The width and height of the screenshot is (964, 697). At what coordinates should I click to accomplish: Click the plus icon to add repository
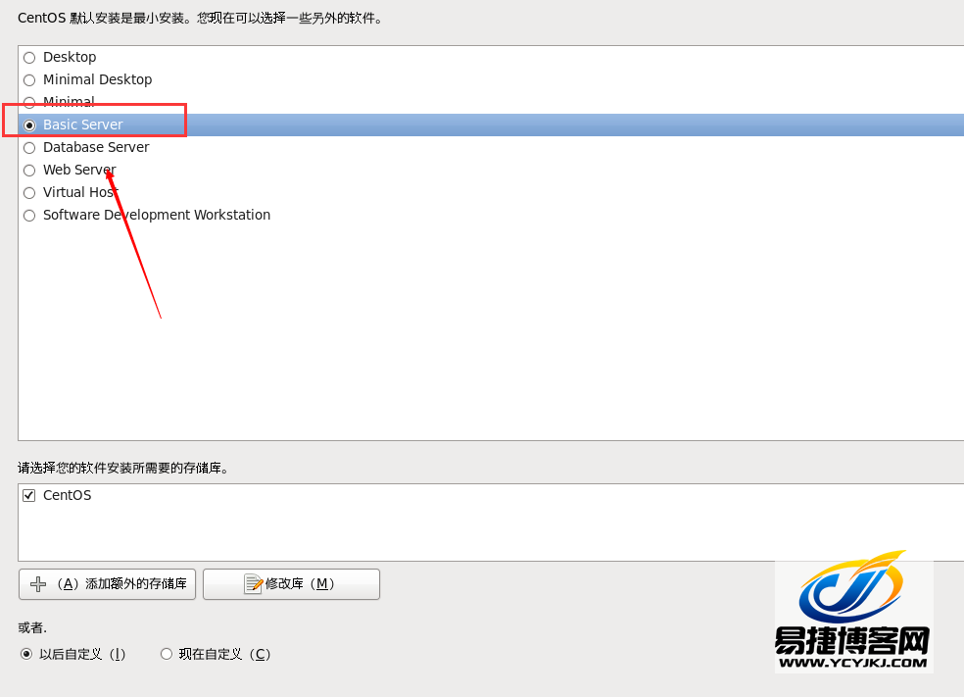point(38,584)
